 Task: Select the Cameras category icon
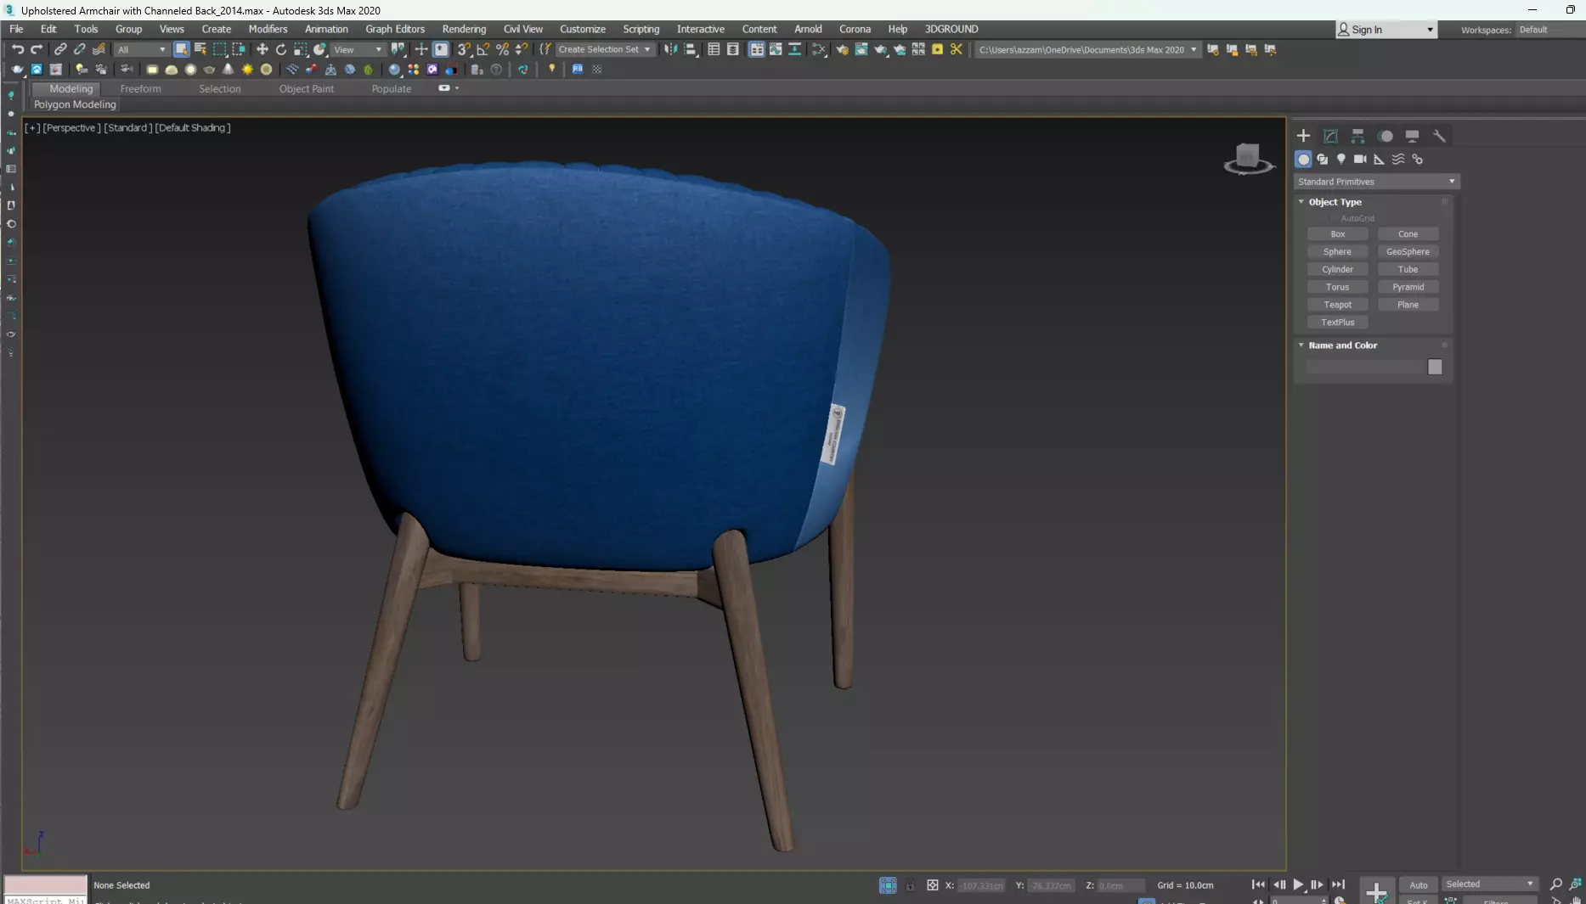point(1360,159)
